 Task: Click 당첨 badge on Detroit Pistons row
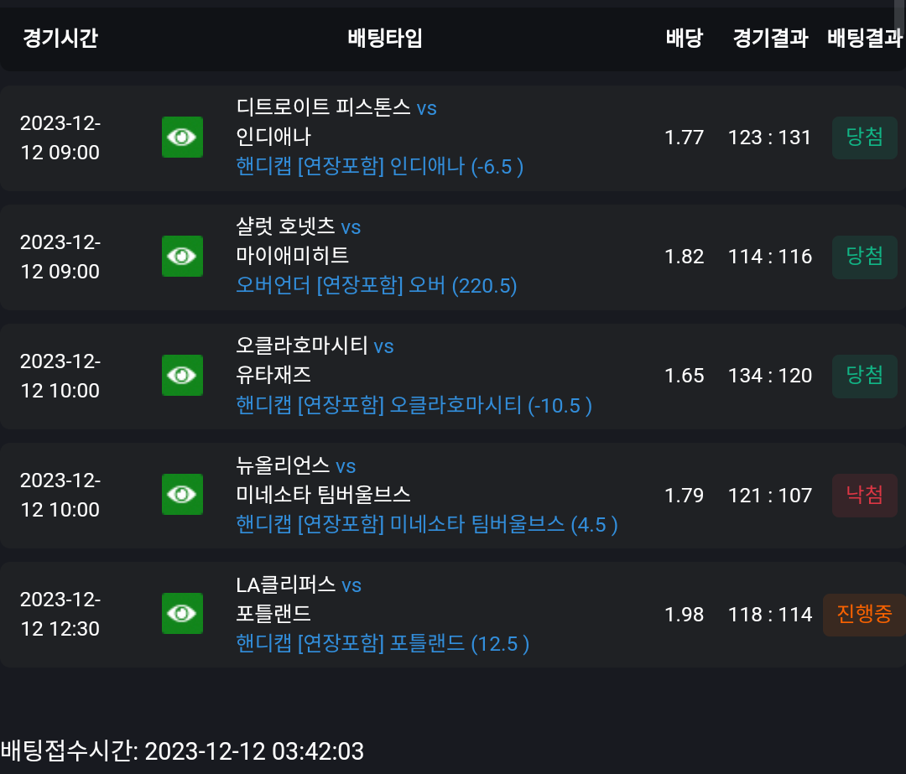(864, 138)
